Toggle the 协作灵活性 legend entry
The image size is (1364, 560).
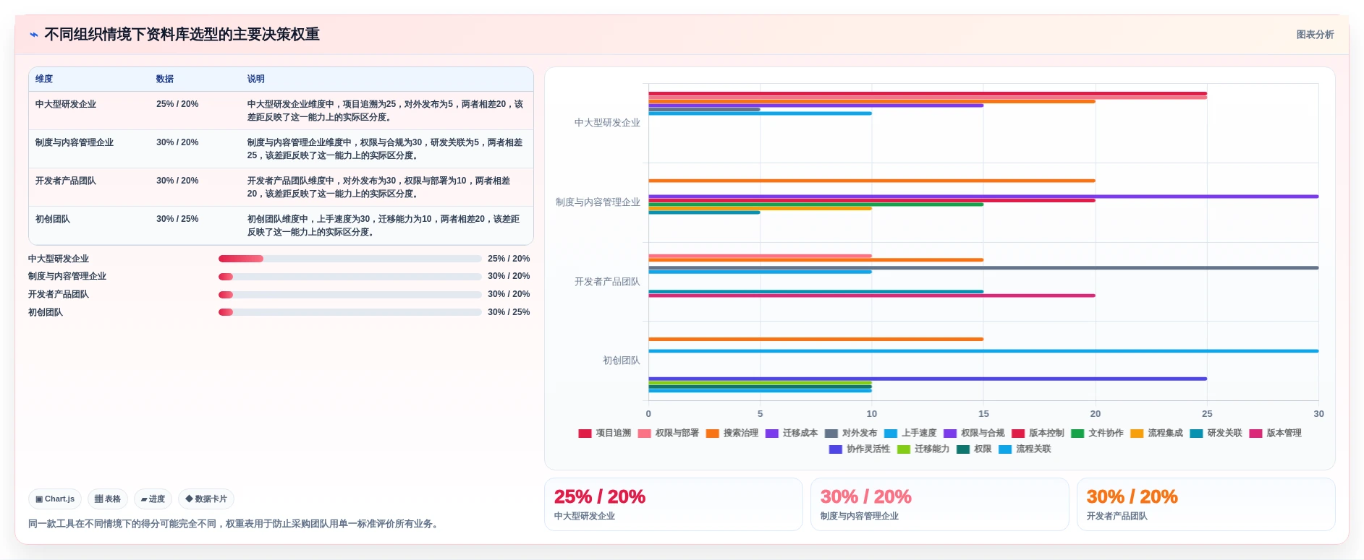pyautogui.click(x=859, y=449)
